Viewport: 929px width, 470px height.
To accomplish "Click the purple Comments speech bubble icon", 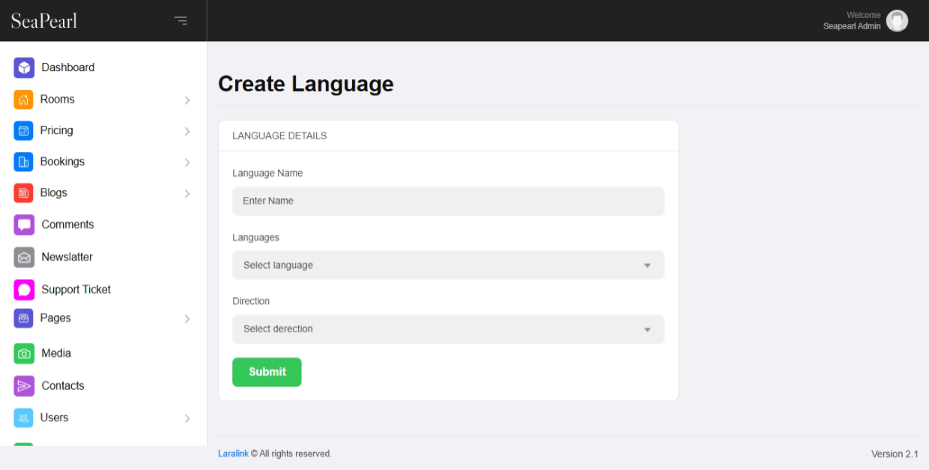I will point(24,225).
